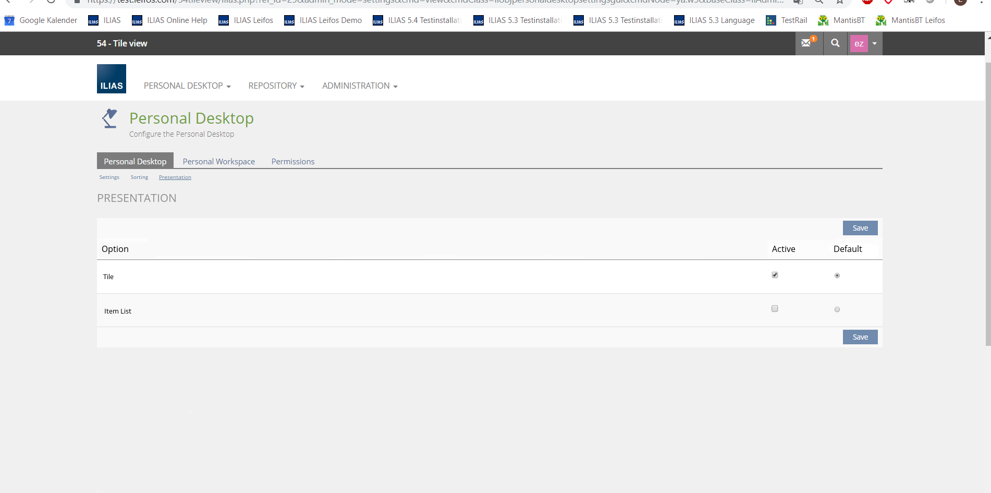Select the Tile default radio button

[x=837, y=275]
